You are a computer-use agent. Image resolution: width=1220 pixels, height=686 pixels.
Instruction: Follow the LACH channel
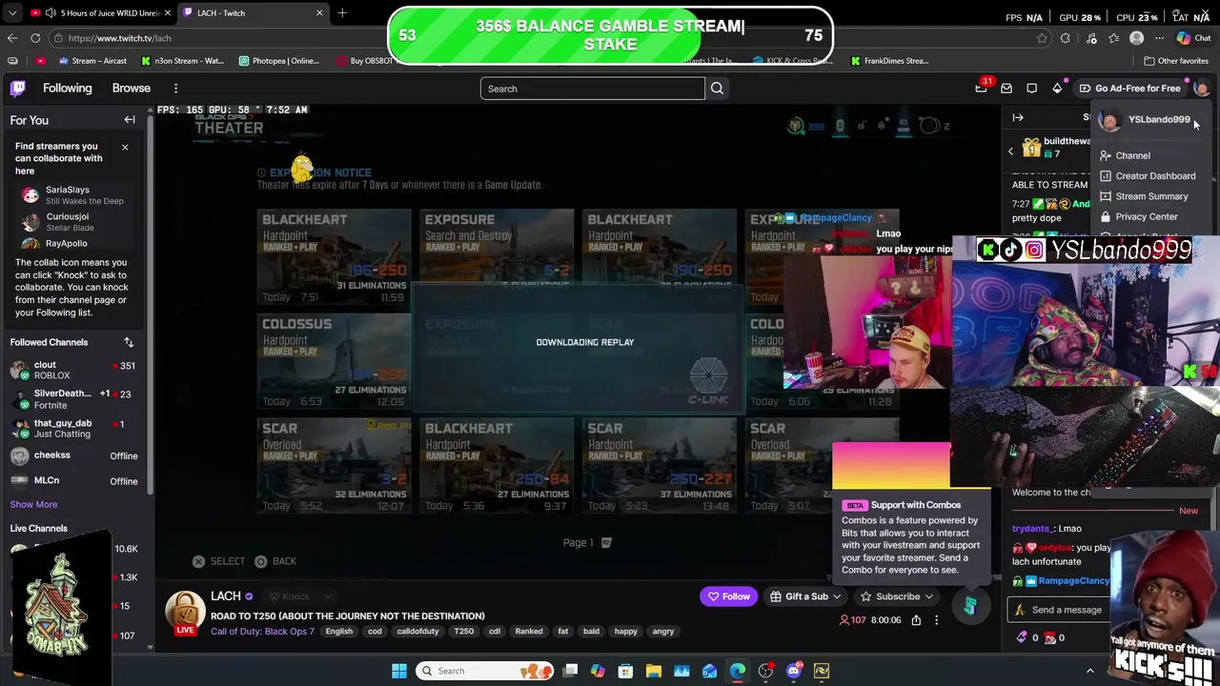tap(728, 596)
